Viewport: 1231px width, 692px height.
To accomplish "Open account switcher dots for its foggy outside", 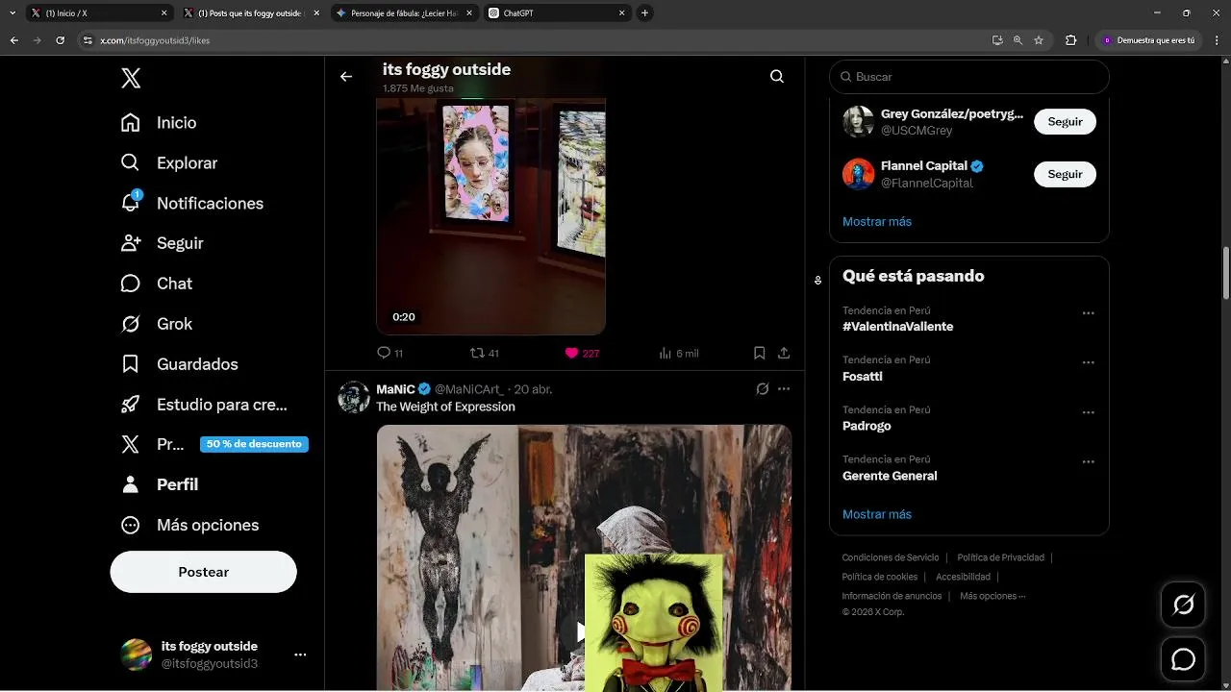I will point(300,655).
